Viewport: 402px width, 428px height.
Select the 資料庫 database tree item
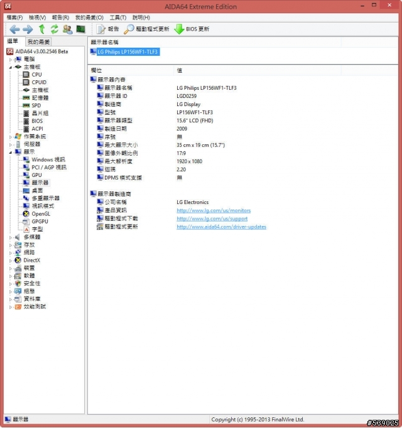(32, 299)
